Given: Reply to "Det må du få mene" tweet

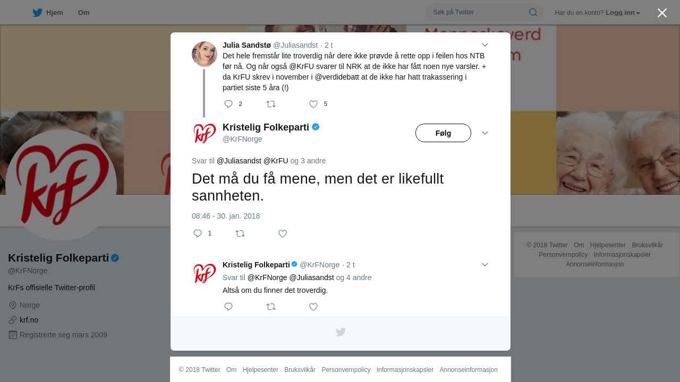Looking at the screenshot, I should pos(198,233).
